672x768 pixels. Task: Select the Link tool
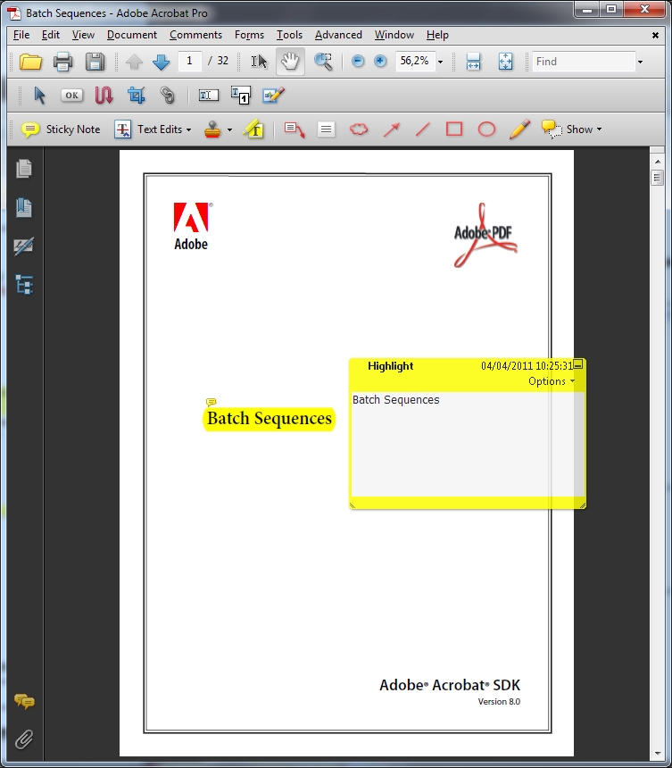point(168,95)
